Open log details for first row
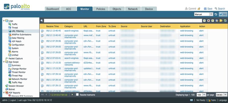The height and width of the screenshot is (103, 228). click(42, 31)
